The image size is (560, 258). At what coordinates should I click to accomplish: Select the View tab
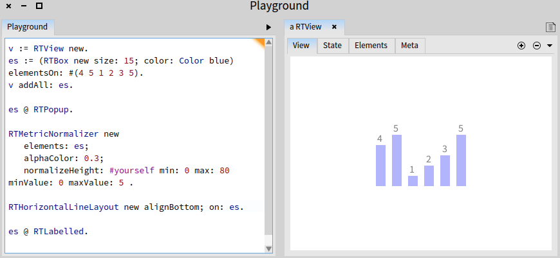tap(301, 46)
